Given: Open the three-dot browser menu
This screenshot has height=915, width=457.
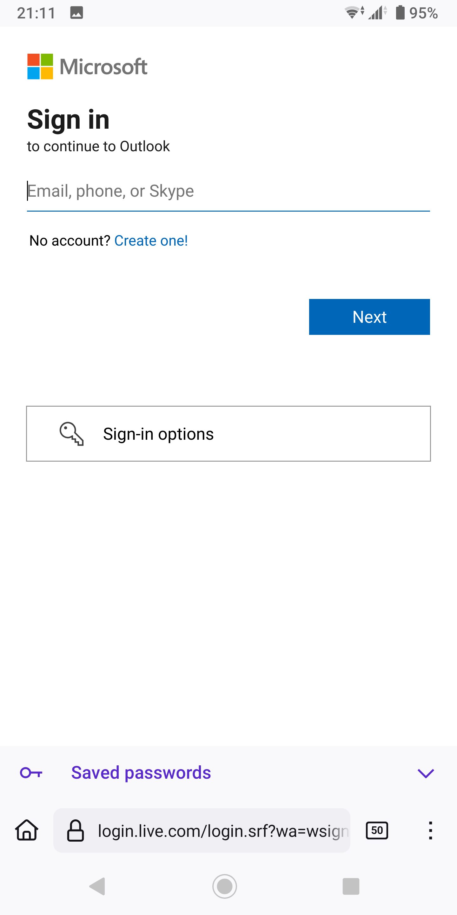Looking at the screenshot, I should [430, 830].
